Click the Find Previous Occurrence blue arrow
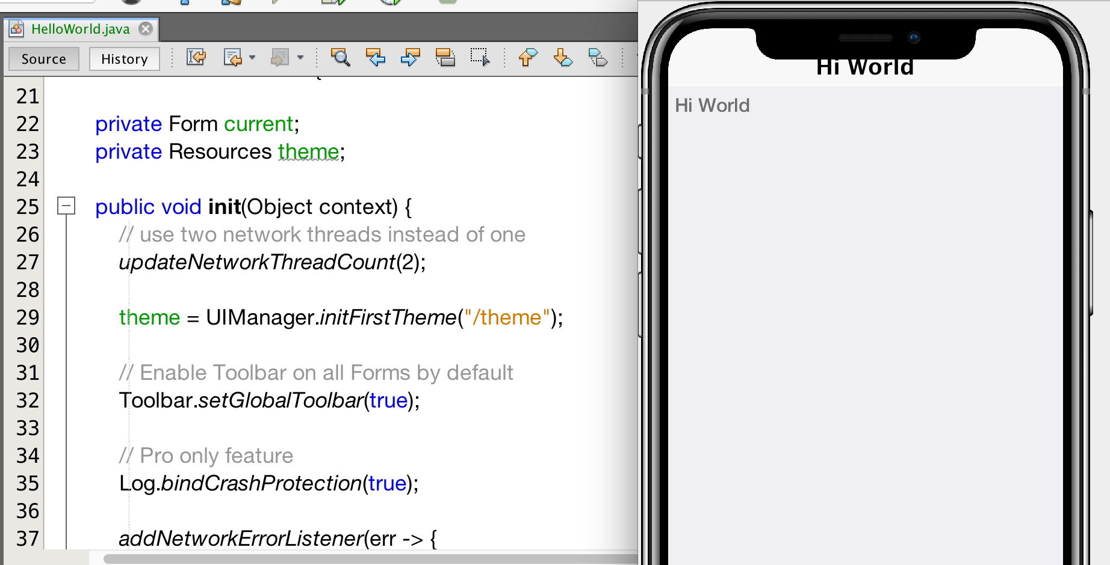This screenshot has height=565, width=1110. [374, 58]
